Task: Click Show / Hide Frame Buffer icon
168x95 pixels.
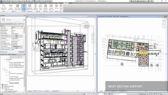Action: 18,6
